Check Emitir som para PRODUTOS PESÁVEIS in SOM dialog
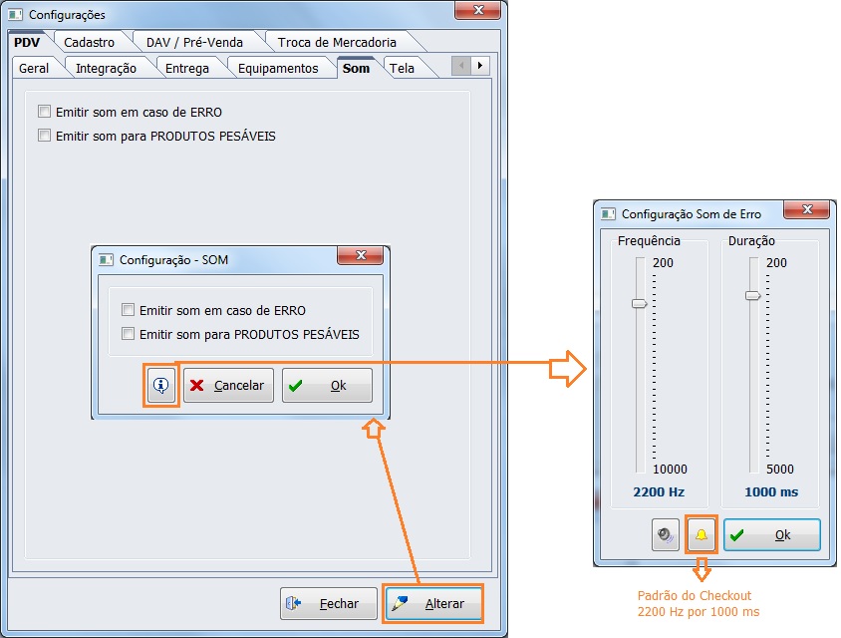This screenshot has height=638, width=841. pyautogui.click(x=128, y=335)
